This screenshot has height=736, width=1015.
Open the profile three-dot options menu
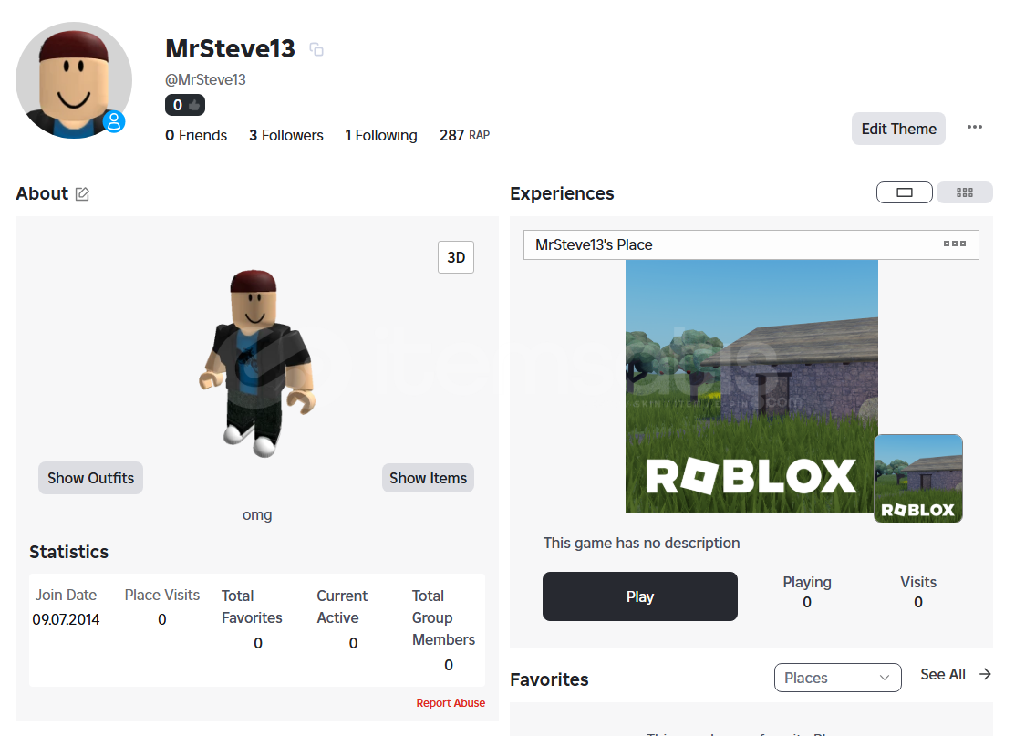point(975,127)
